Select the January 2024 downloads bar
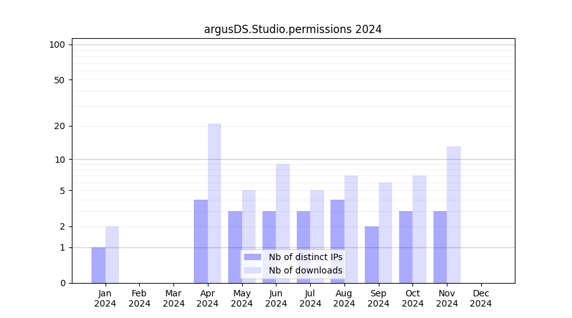The image size is (572, 318). tap(112, 254)
